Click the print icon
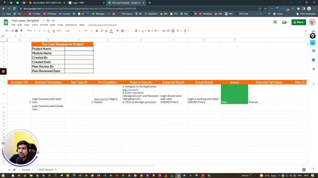 click(x=16, y=31)
